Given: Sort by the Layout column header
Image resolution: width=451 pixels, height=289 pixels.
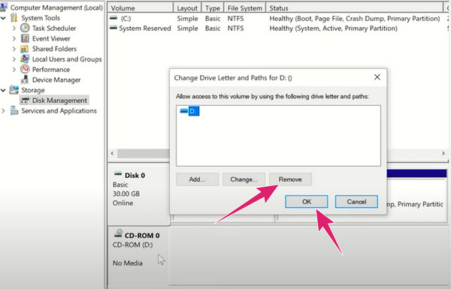Looking at the screenshot, I should point(187,8).
